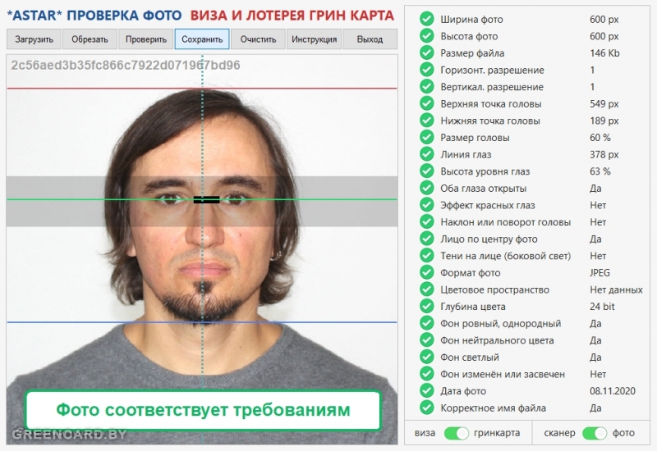This screenshot has width=657, height=451.
Task: Clear the photo with Очистить
Action: click(x=258, y=39)
